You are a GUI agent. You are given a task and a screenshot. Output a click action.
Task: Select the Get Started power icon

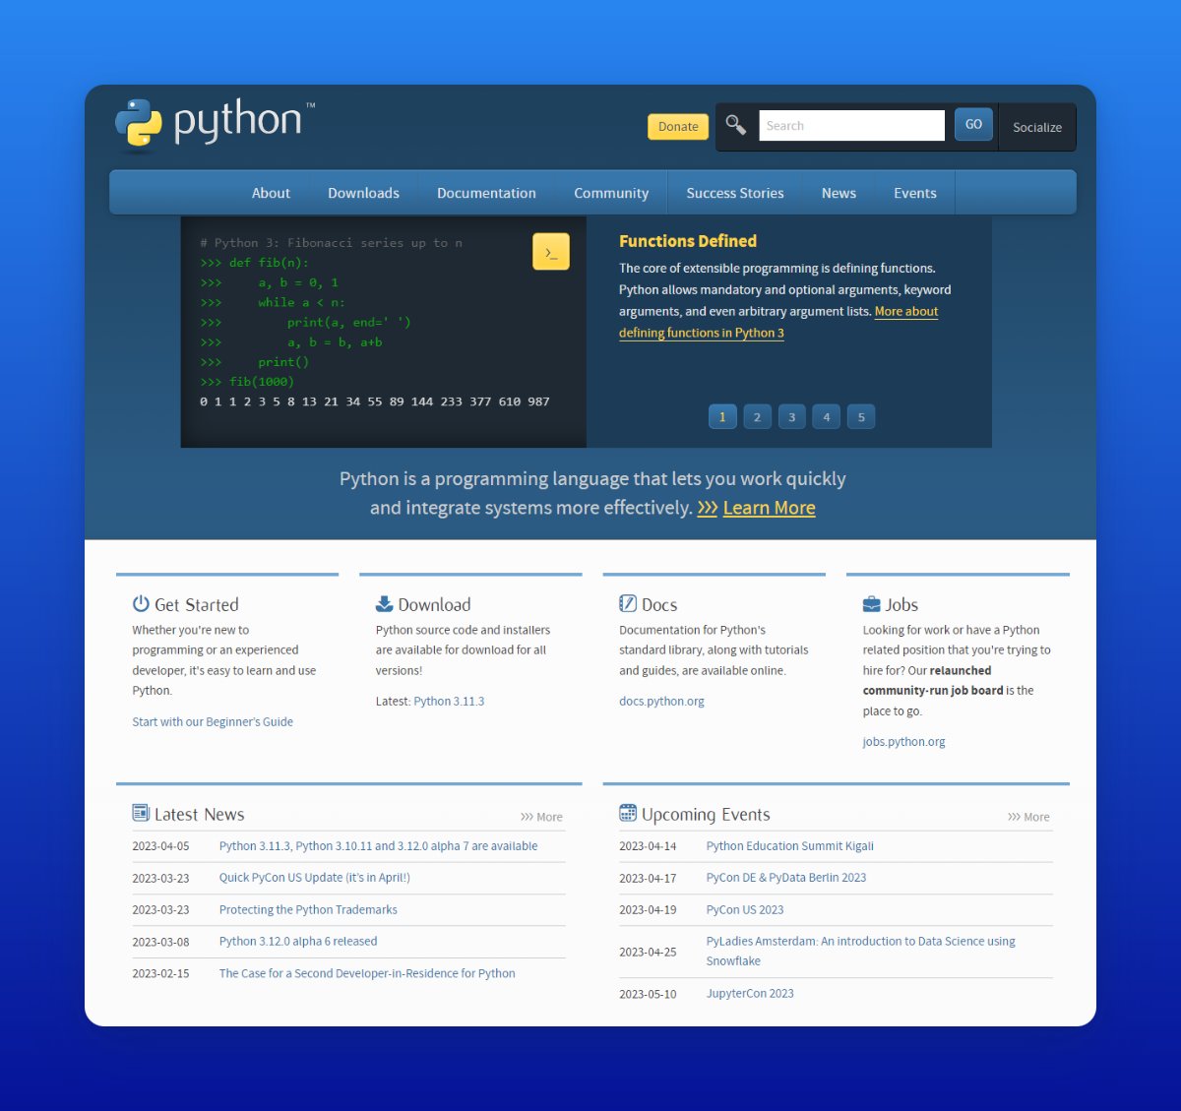[x=139, y=603]
